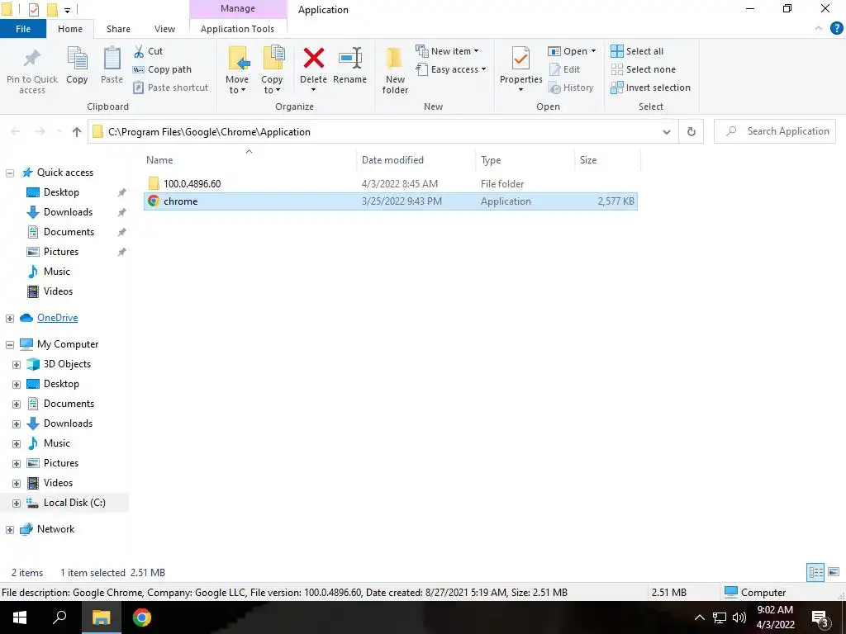Sort by Size column header
The image size is (846, 634).
pyautogui.click(x=588, y=160)
